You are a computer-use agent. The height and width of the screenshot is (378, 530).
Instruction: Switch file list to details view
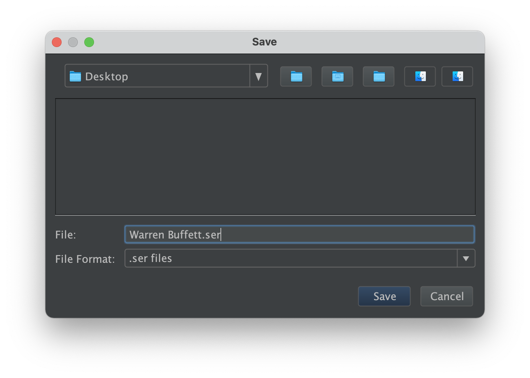(457, 76)
